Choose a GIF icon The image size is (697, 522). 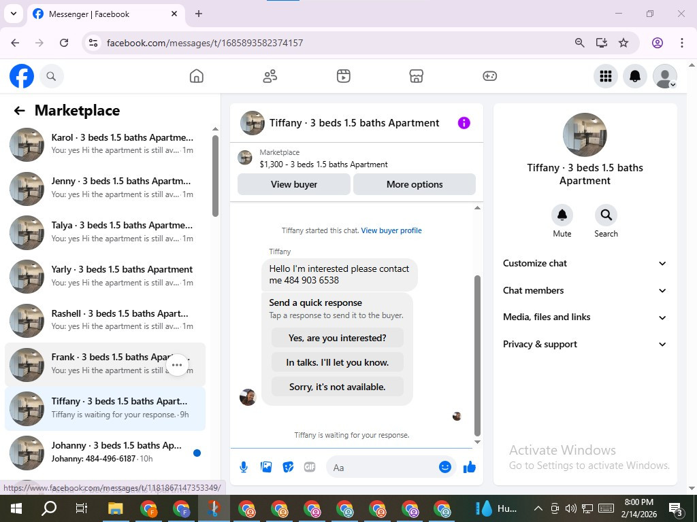pyautogui.click(x=310, y=467)
